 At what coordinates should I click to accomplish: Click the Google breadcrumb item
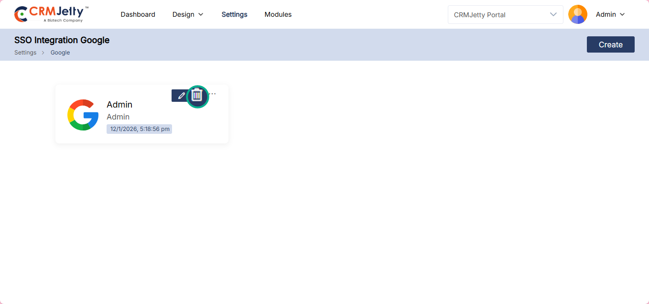point(60,53)
